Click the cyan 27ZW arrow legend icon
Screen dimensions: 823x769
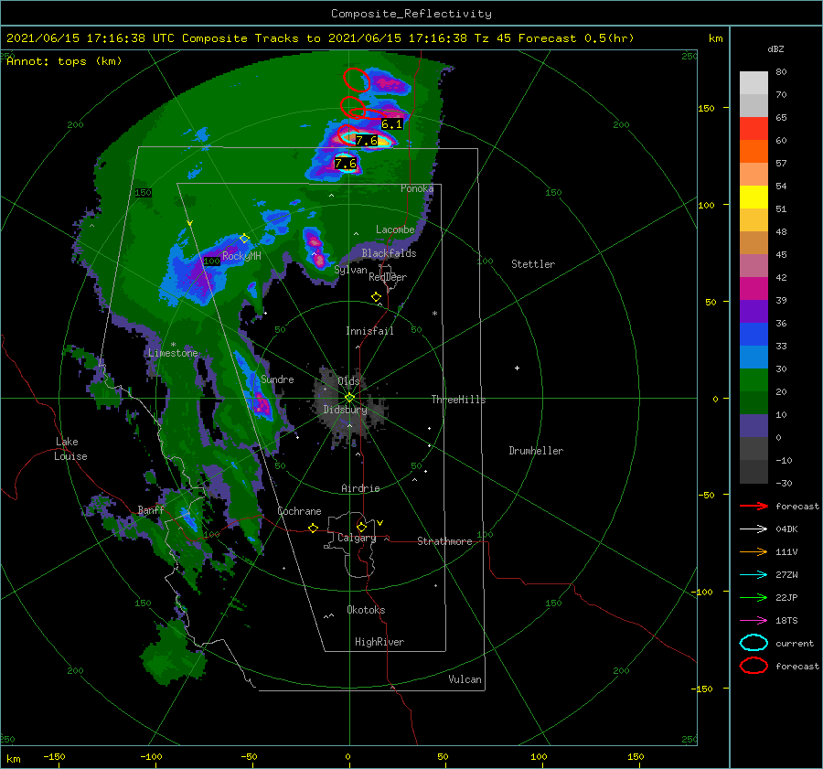click(754, 574)
